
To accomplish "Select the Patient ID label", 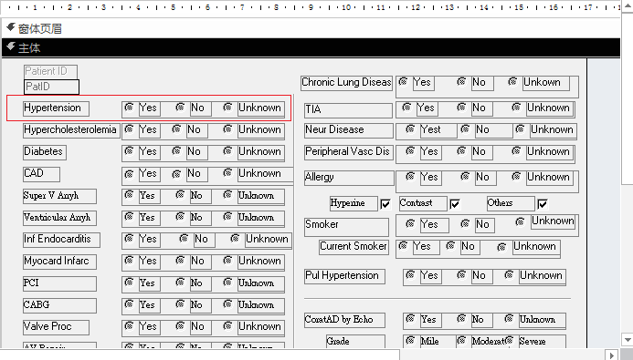I will pyautogui.click(x=50, y=72).
